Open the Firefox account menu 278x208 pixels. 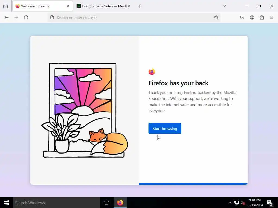coord(252,17)
